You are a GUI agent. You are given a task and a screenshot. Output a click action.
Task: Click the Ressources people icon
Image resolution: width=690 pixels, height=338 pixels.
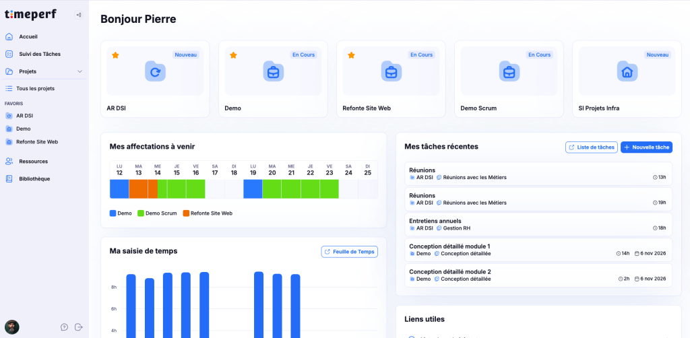pos(9,162)
